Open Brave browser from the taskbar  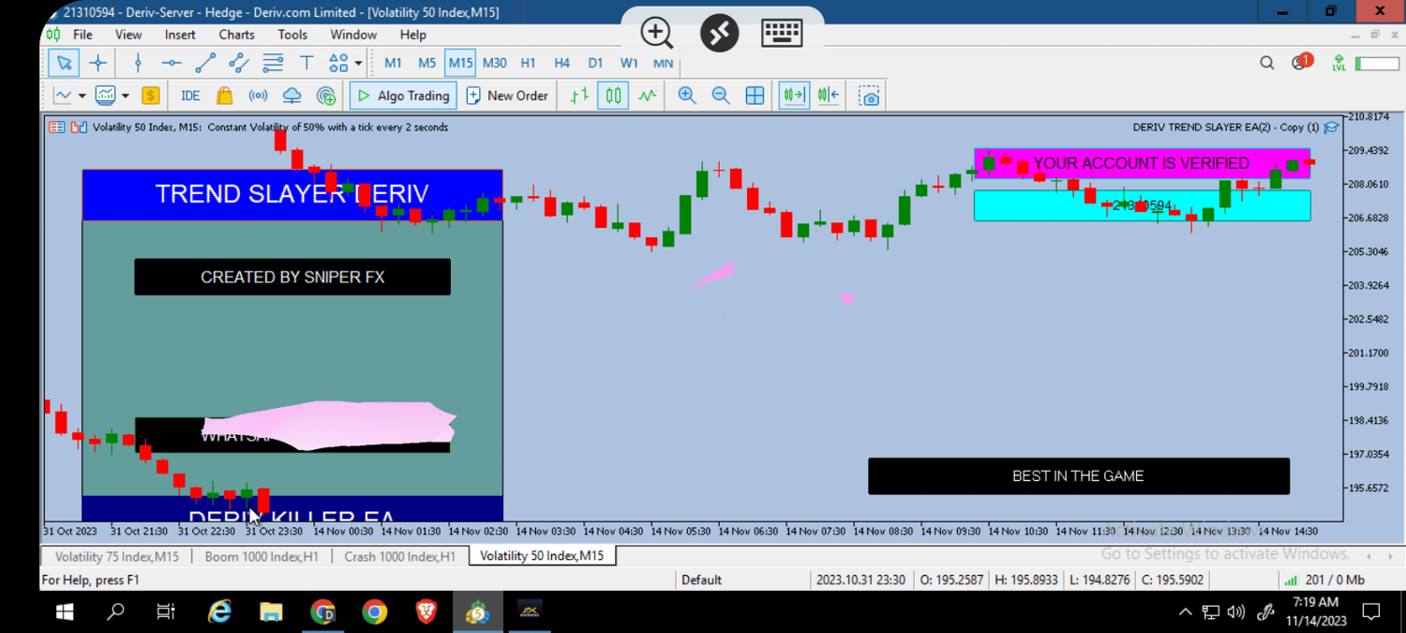tap(426, 612)
